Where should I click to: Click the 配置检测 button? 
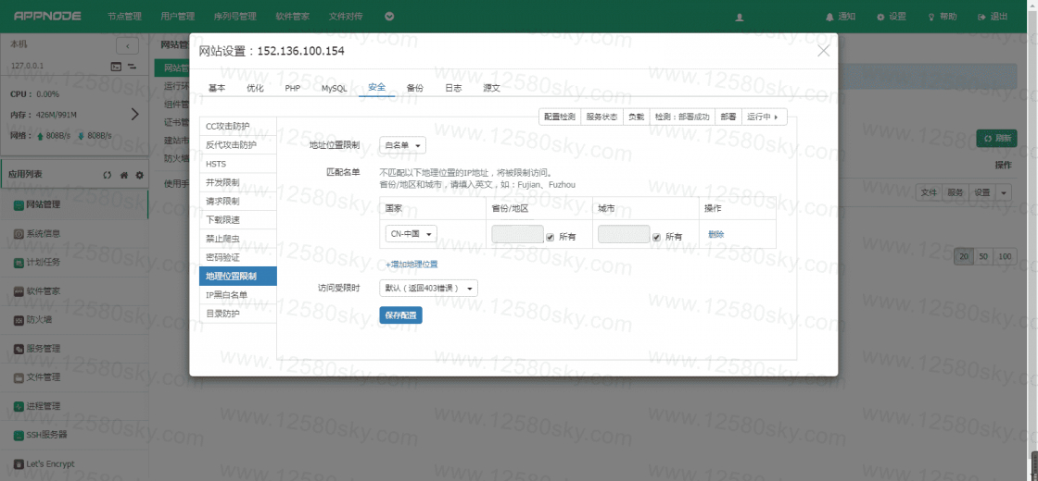(x=560, y=117)
